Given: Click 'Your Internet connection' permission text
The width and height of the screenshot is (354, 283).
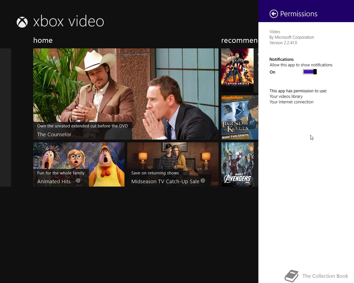Looking at the screenshot, I should point(291,102).
